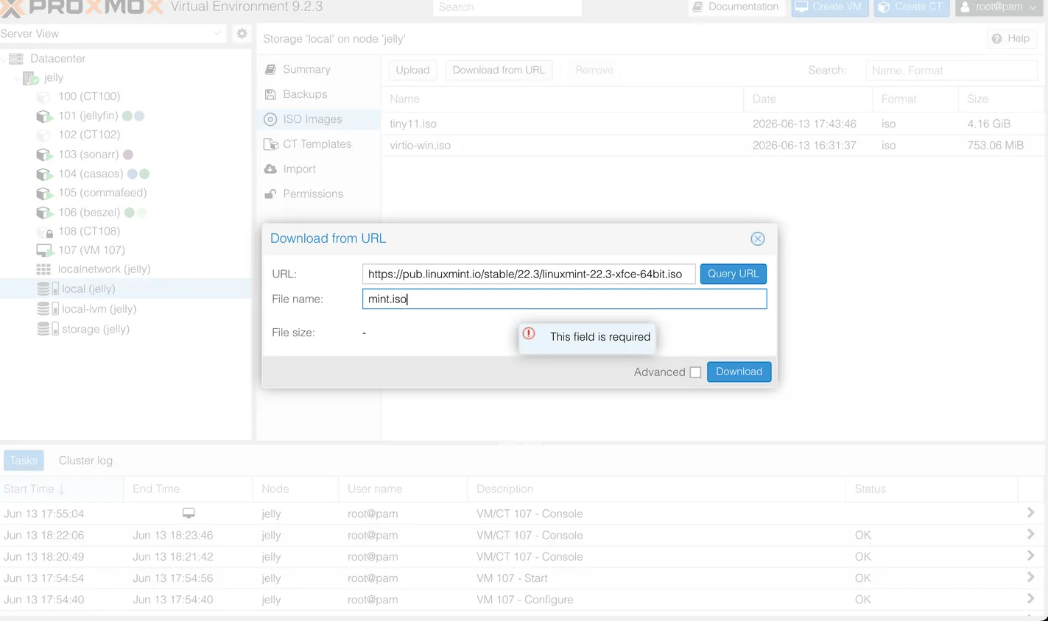Expand the VM 107 - Configure task arrow

click(x=1030, y=598)
